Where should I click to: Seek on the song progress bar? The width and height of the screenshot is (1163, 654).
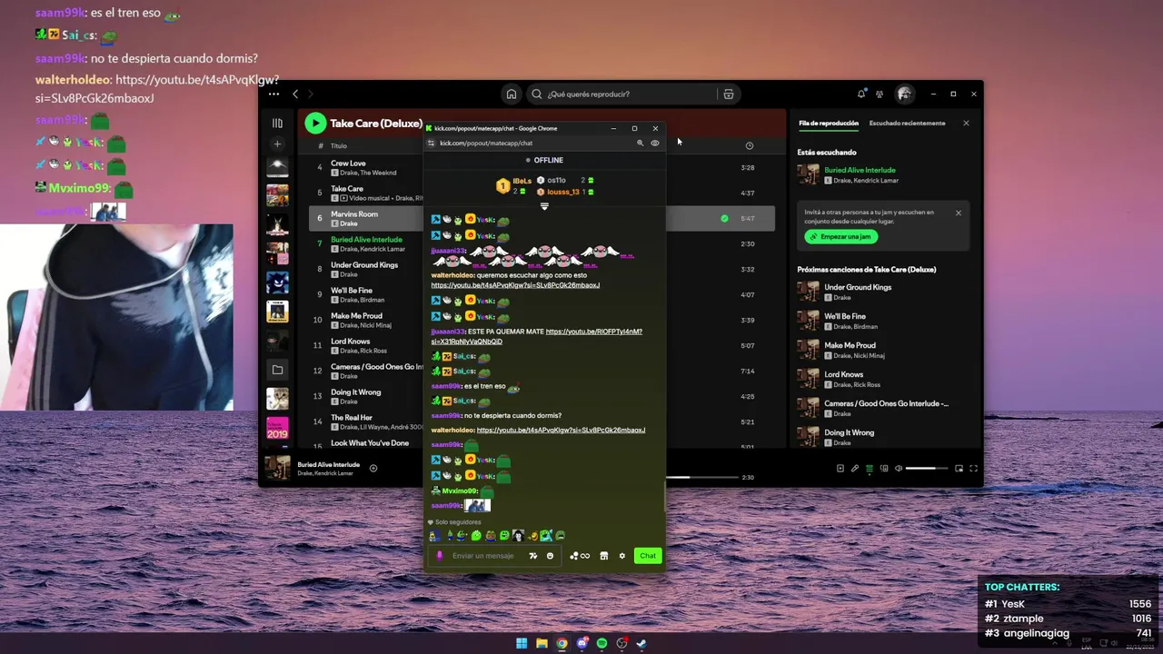pyautogui.click(x=701, y=477)
